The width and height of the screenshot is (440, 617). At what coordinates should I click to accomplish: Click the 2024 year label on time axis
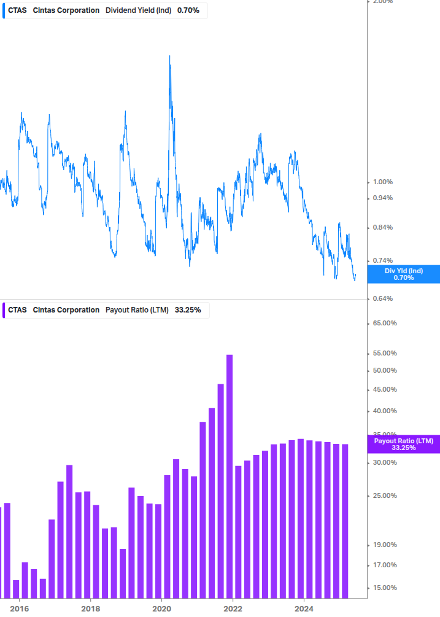coord(304,609)
